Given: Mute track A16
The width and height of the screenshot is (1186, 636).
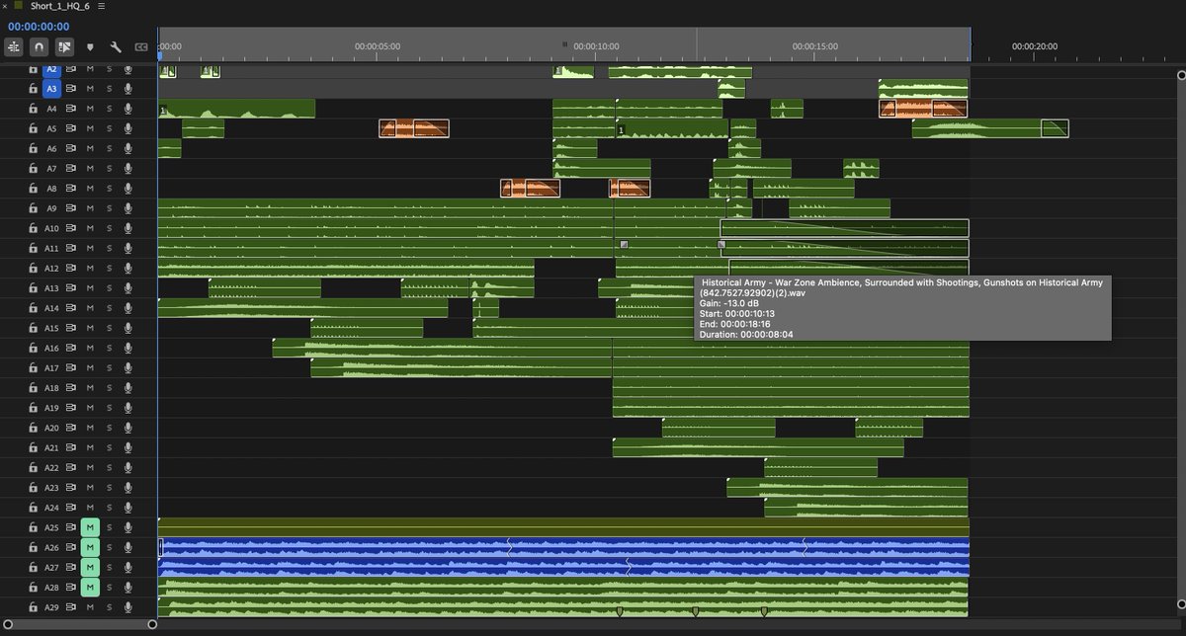Looking at the screenshot, I should tap(90, 348).
